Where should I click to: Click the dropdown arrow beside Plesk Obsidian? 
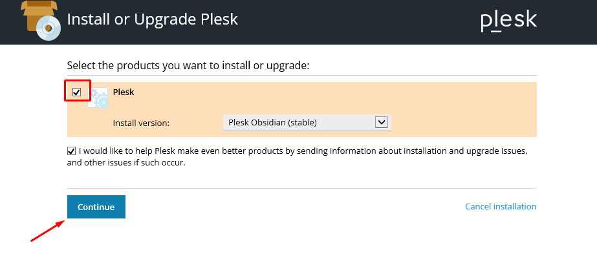pos(381,122)
